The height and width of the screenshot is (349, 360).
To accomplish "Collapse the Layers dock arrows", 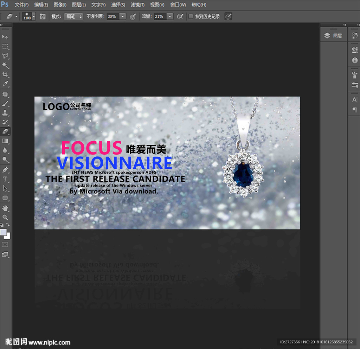I will [345, 25].
